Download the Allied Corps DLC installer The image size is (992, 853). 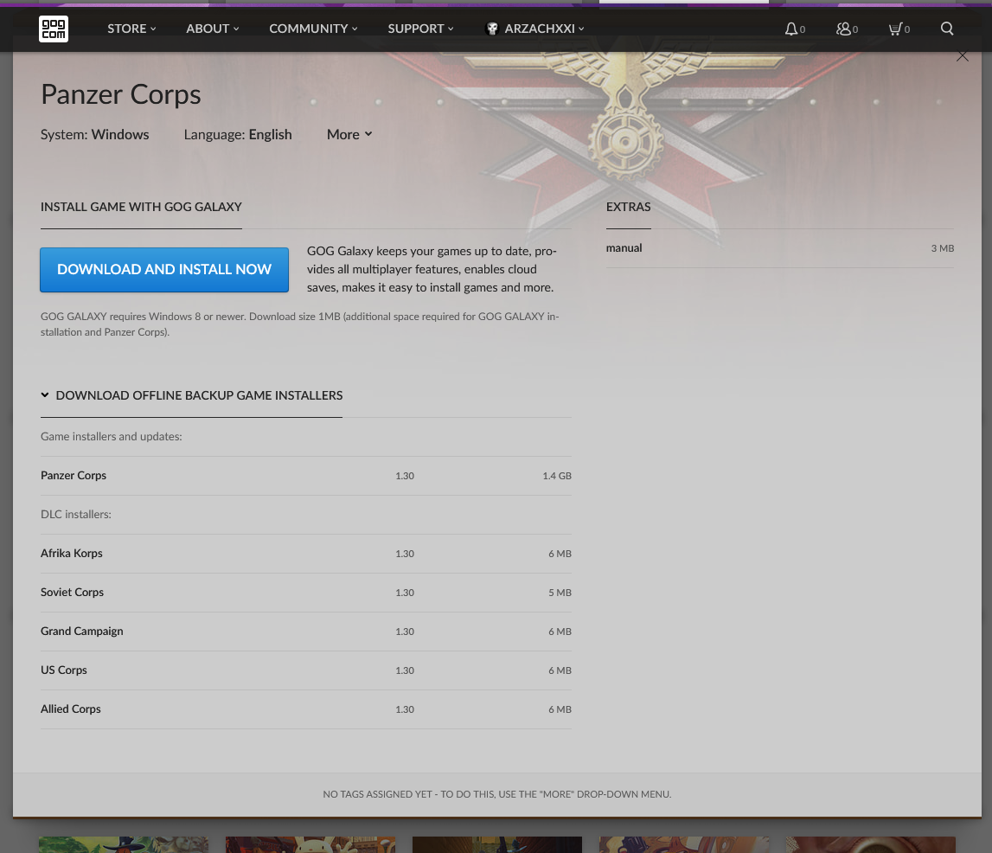point(305,709)
